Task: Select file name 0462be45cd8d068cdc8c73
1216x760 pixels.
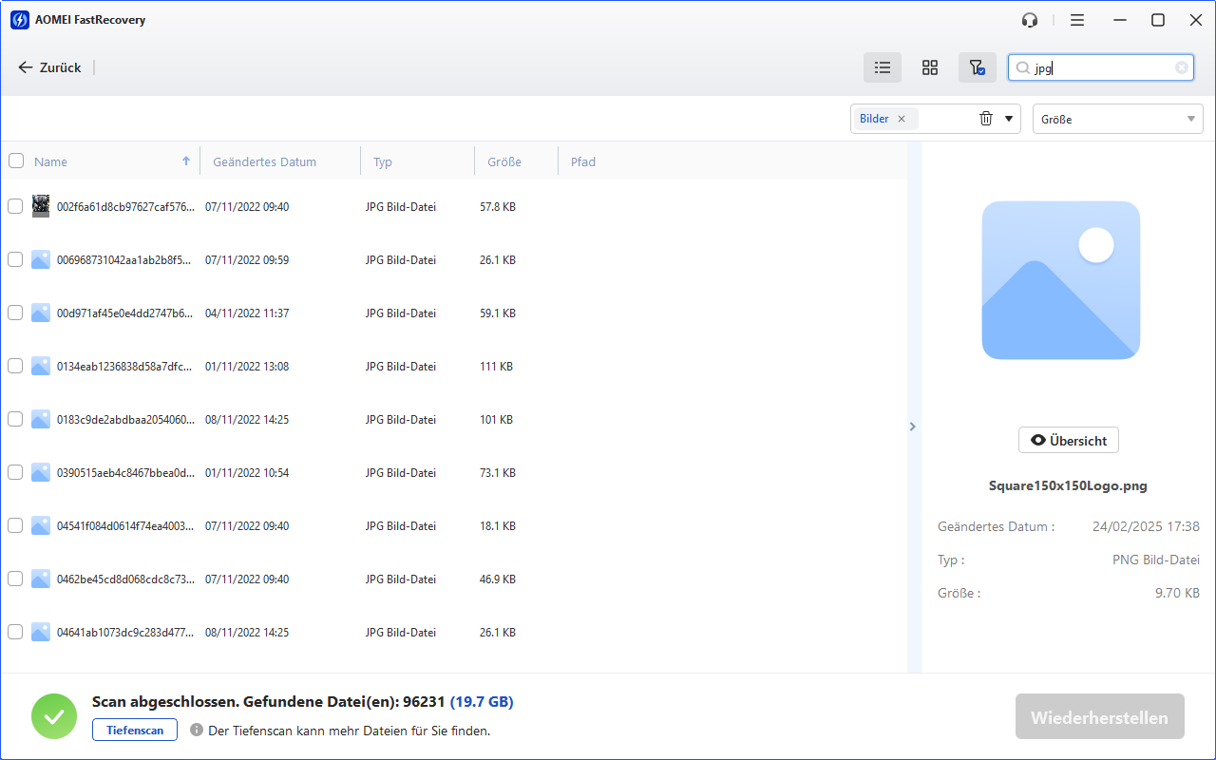Action: click(125, 579)
